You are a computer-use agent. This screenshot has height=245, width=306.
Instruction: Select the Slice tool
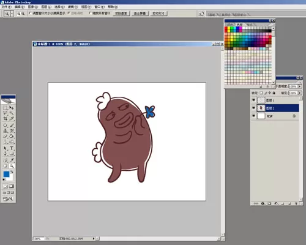12,118
